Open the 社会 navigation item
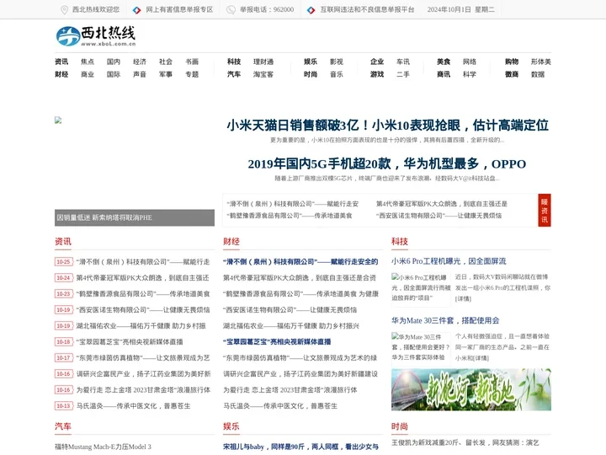The height and width of the screenshot is (455, 606). 166,62
